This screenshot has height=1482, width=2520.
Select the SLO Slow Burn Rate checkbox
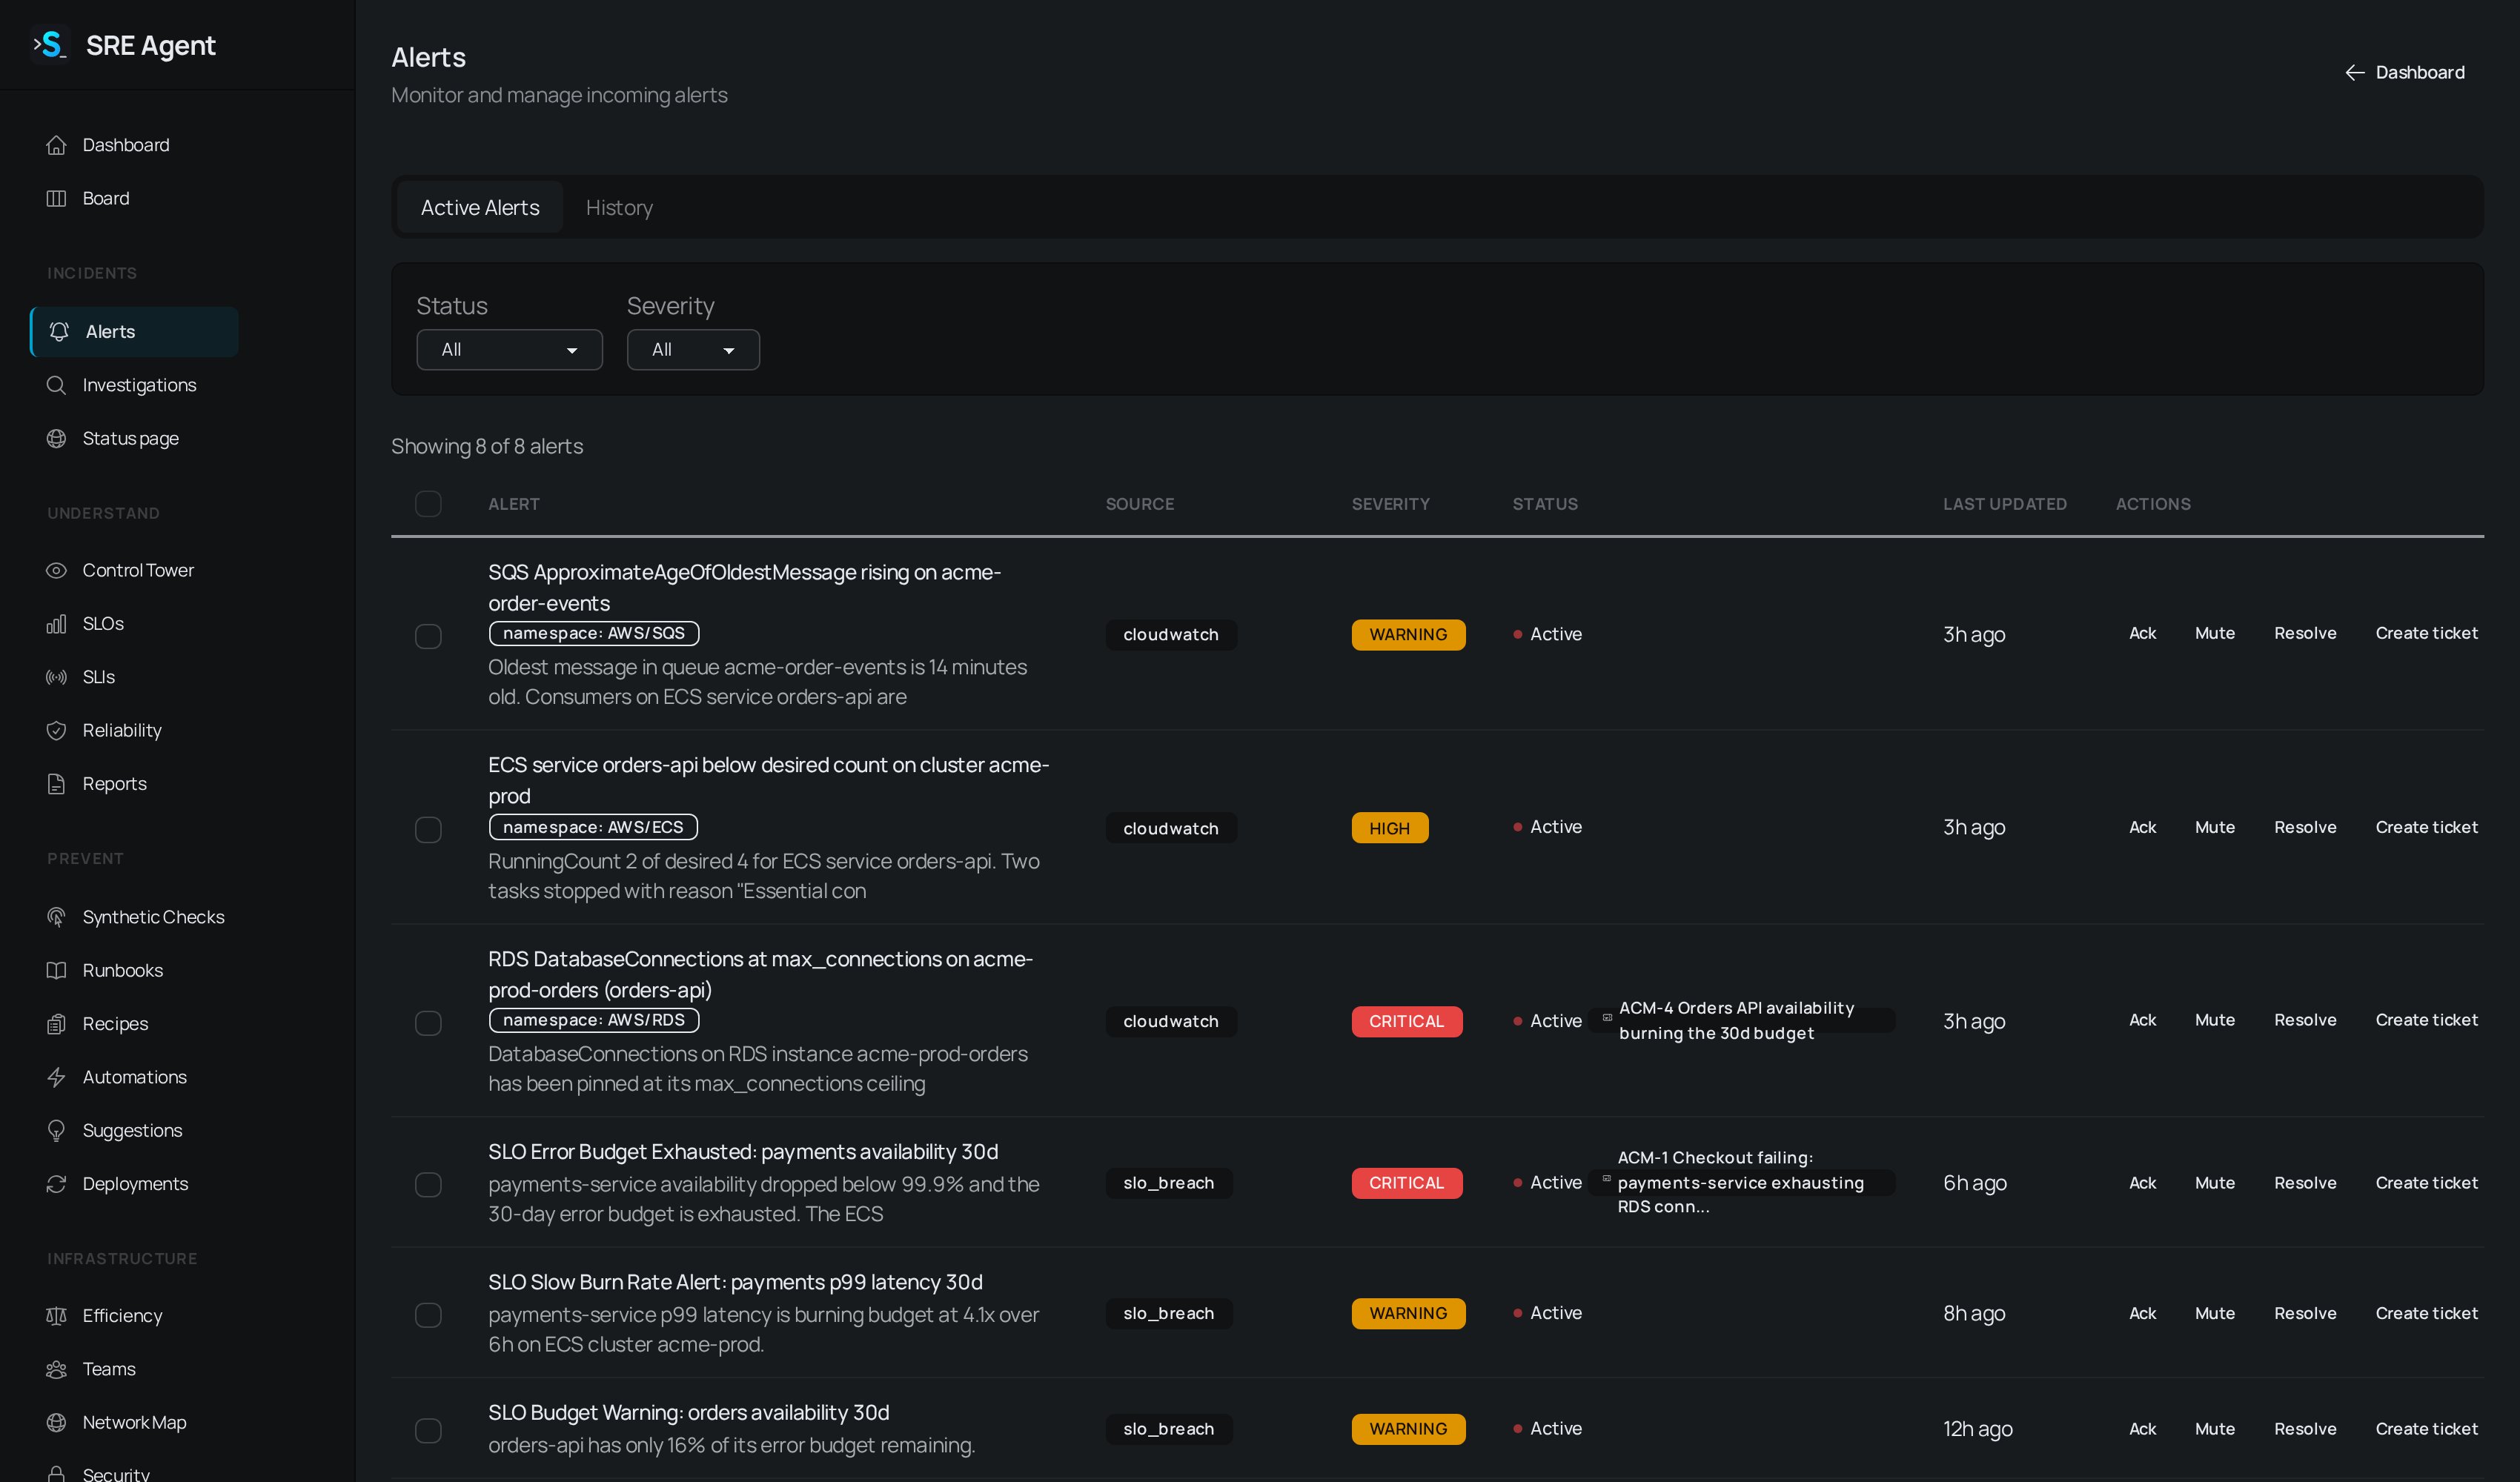click(x=428, y=1314)
